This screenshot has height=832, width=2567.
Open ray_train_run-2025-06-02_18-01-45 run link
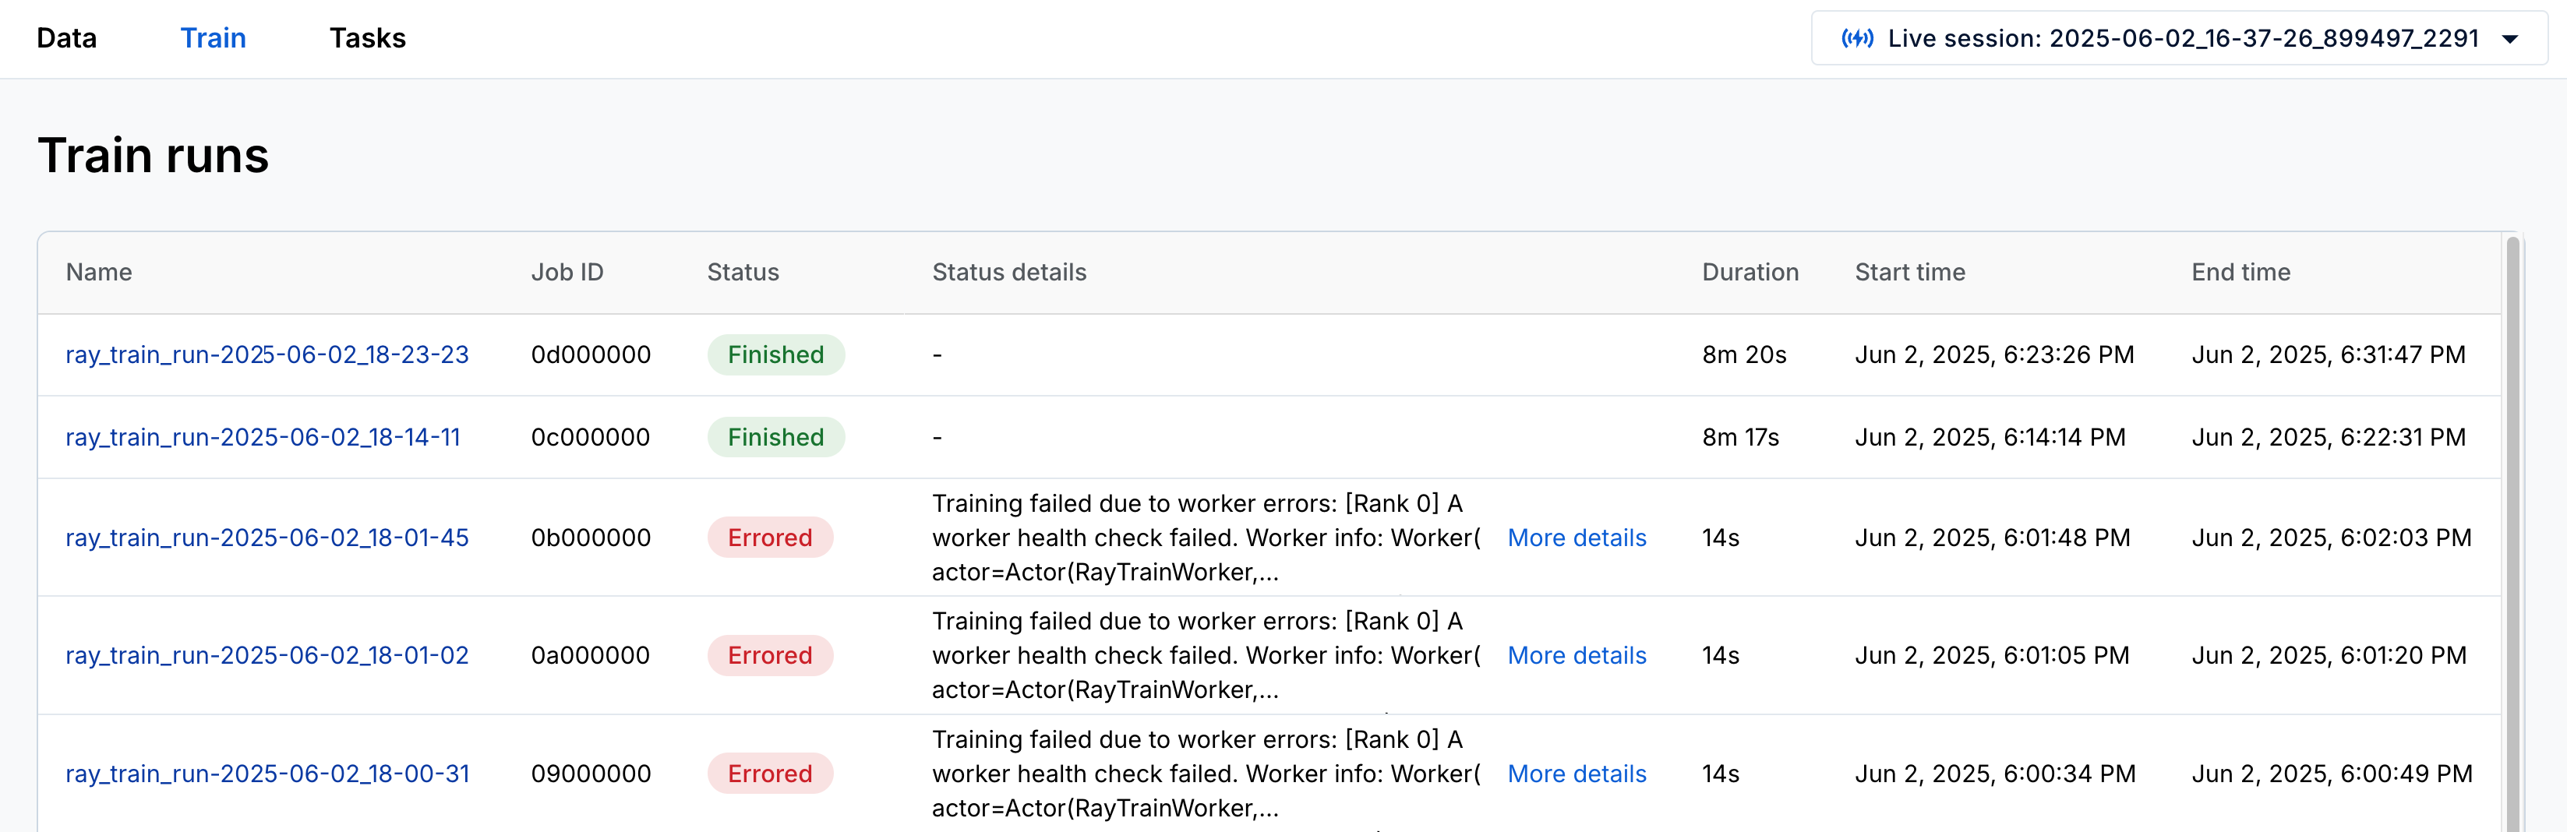267,538
